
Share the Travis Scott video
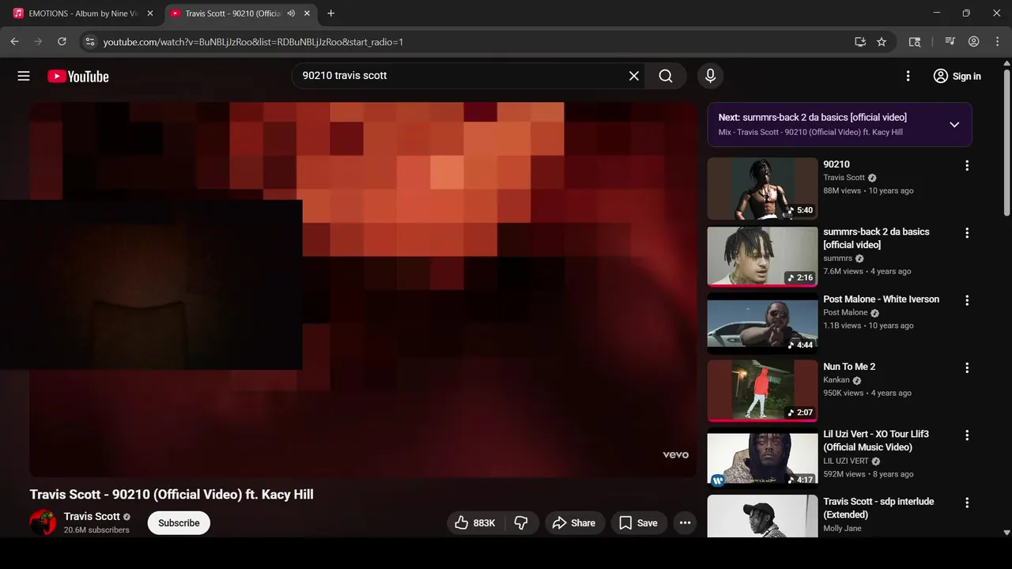[x=574, y=522]
